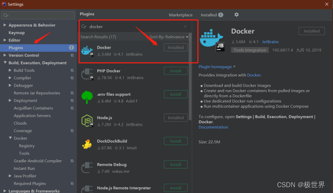Click the project-level icon beside Coverage
This screenshot has width=333, height=193.
72,131
